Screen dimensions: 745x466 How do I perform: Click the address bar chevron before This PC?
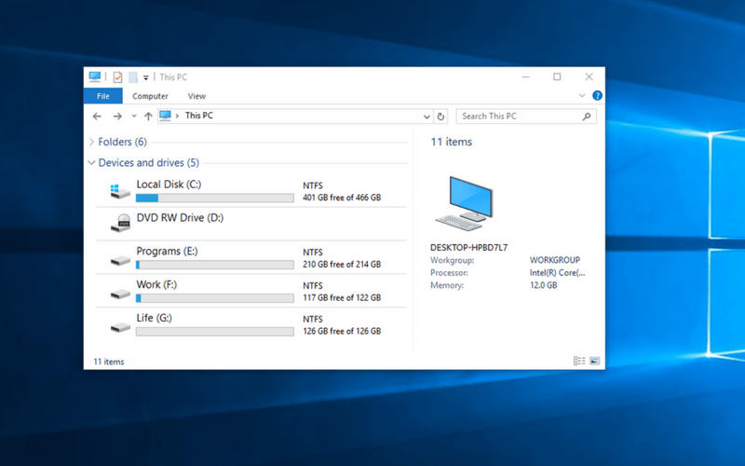tap(177, 116)
